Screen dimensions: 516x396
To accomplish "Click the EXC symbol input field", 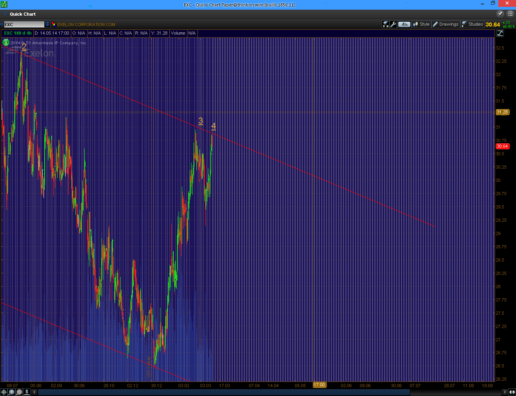I will [24, 25].
